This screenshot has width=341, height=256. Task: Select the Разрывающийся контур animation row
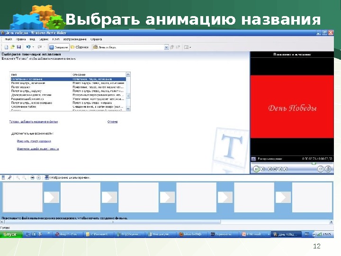click(x=68, y=99)
